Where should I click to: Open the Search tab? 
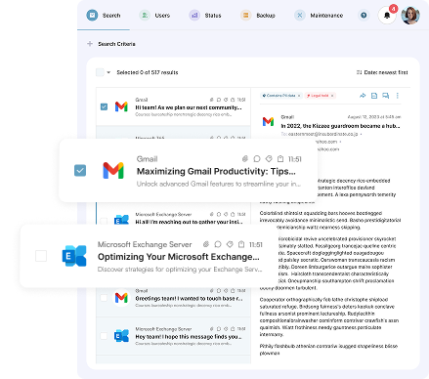pos(104,16)
